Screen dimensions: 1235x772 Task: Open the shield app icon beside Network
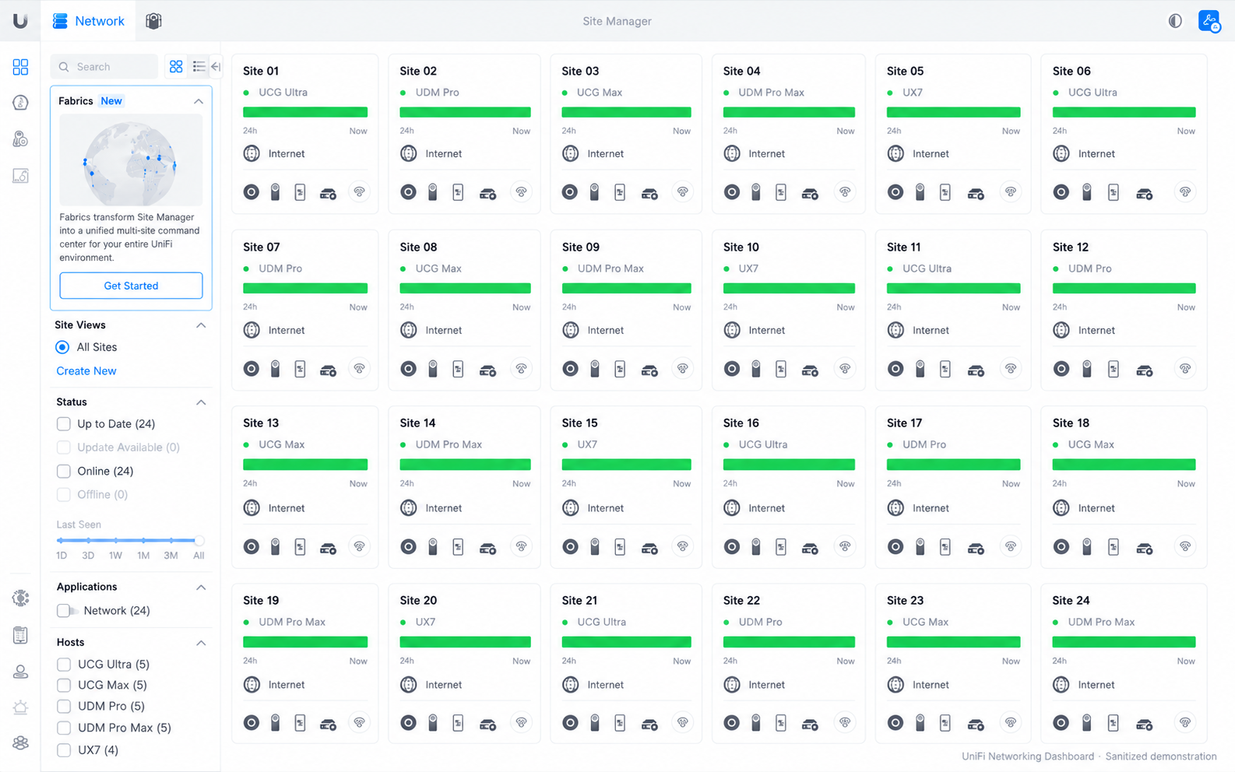coord(153,21)
